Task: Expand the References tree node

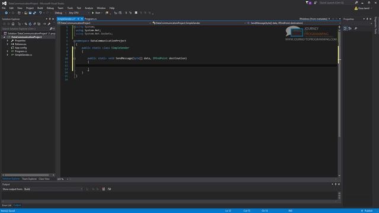Action: (8, 44)
